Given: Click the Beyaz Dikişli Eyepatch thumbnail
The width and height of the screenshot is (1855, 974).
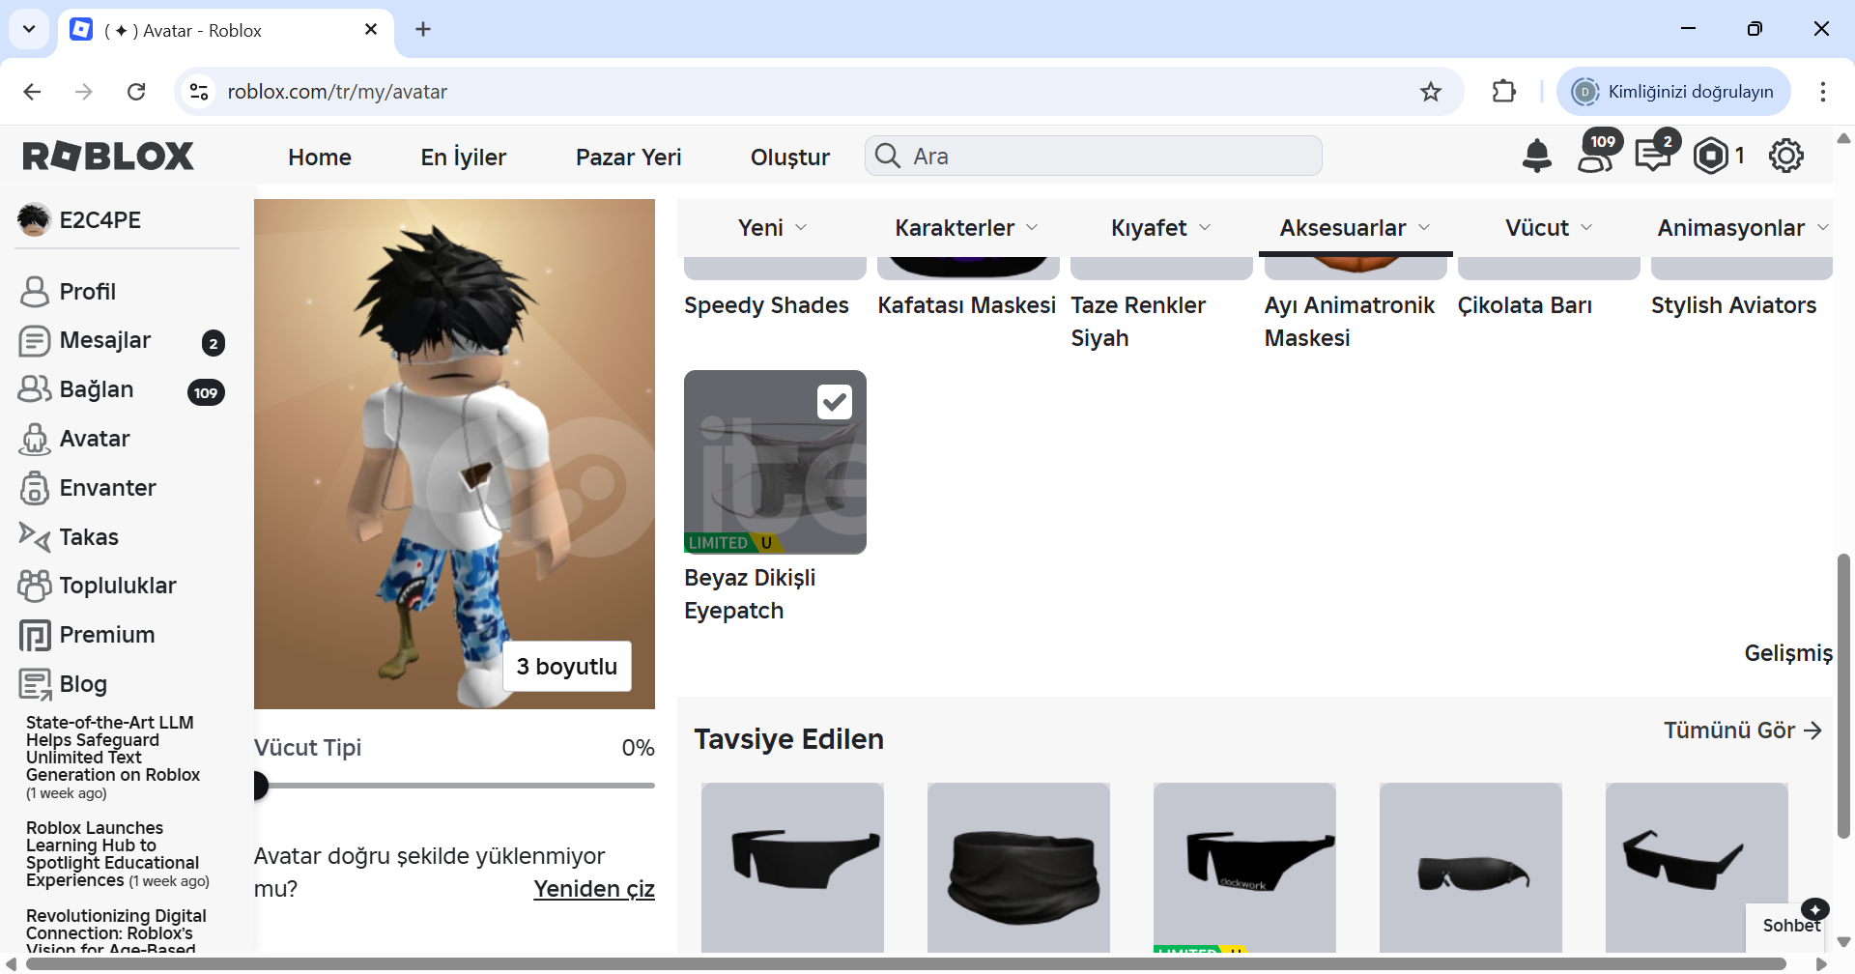Looking at the screenshot, I should (775, 462).
